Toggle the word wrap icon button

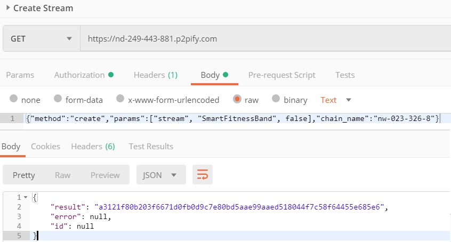point(203,175)
